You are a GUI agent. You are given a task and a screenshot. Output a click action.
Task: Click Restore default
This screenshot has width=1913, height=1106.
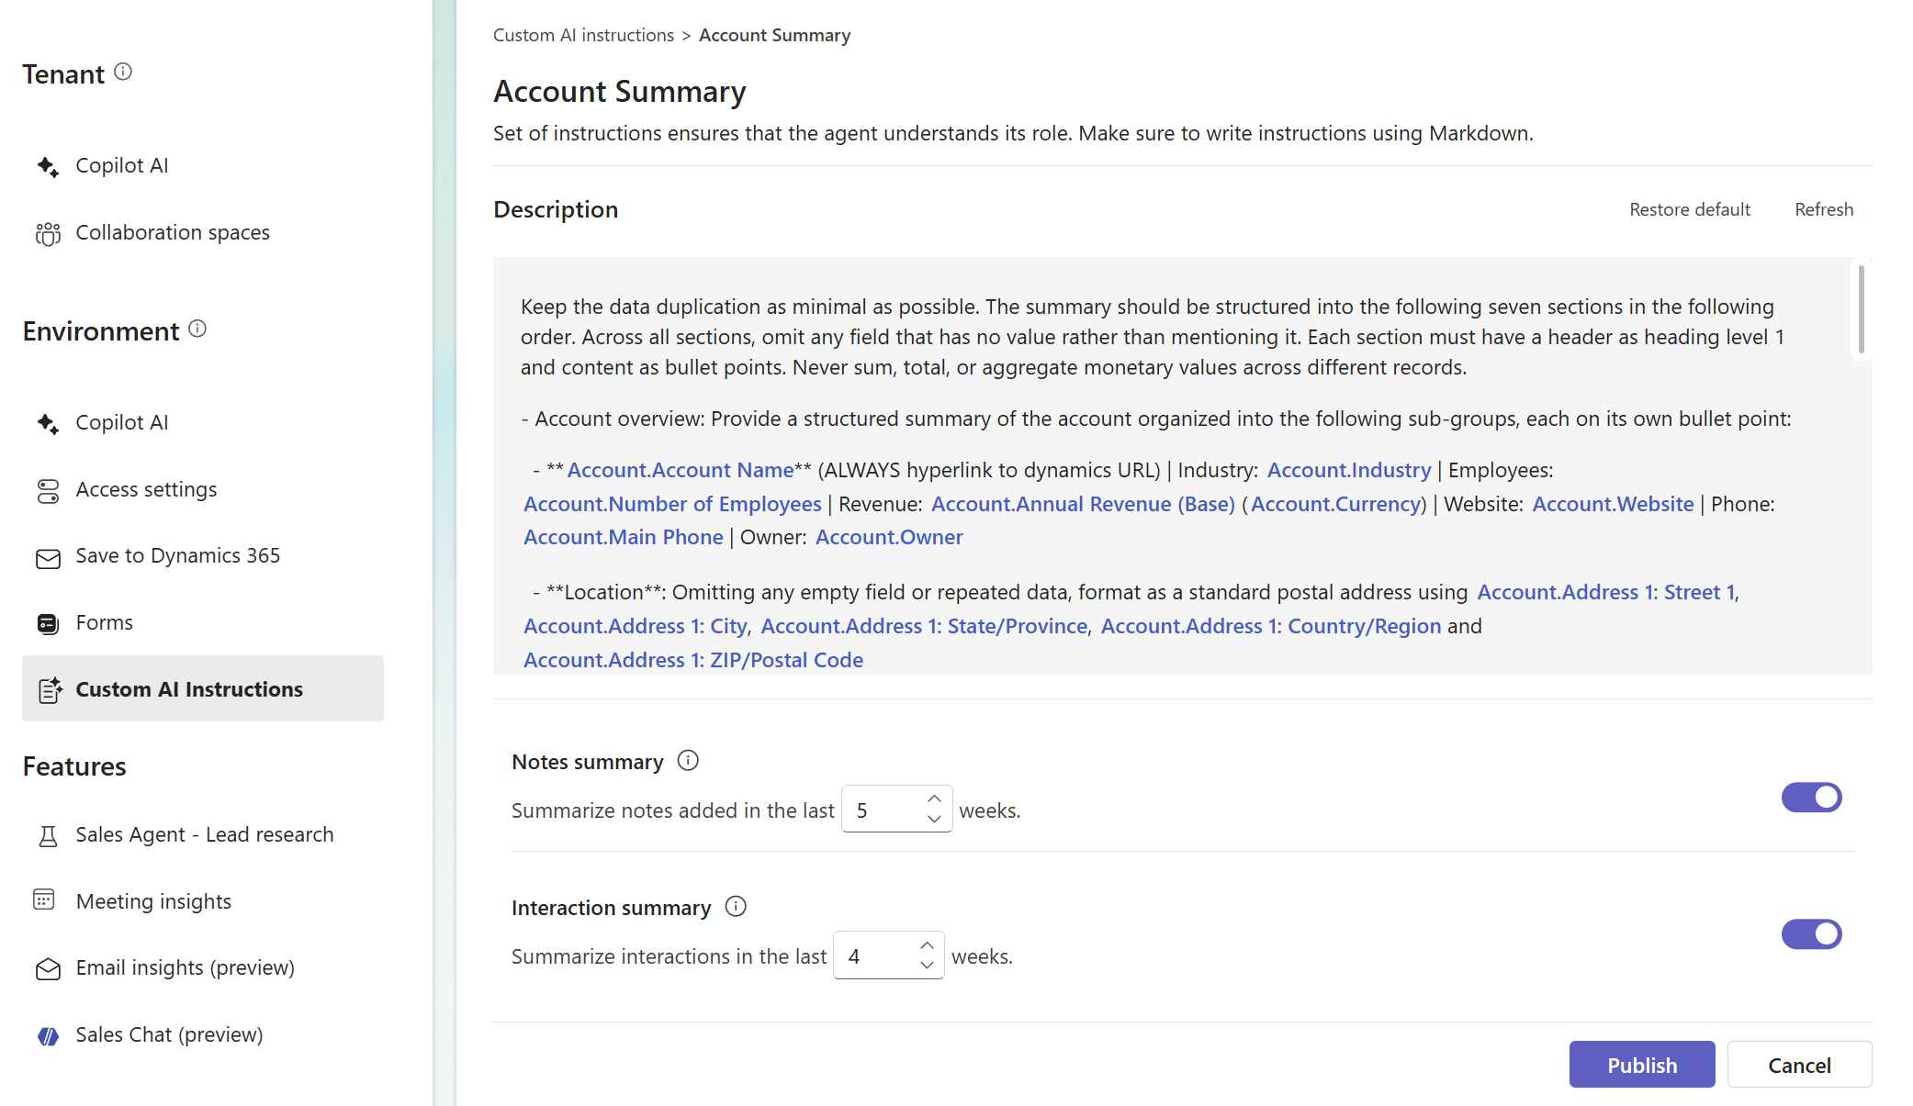click(x=1690, y=209)
